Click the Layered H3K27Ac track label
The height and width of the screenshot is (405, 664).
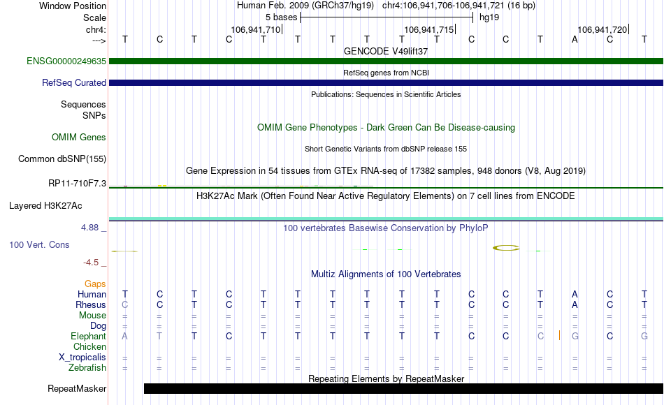coord(45,206)
